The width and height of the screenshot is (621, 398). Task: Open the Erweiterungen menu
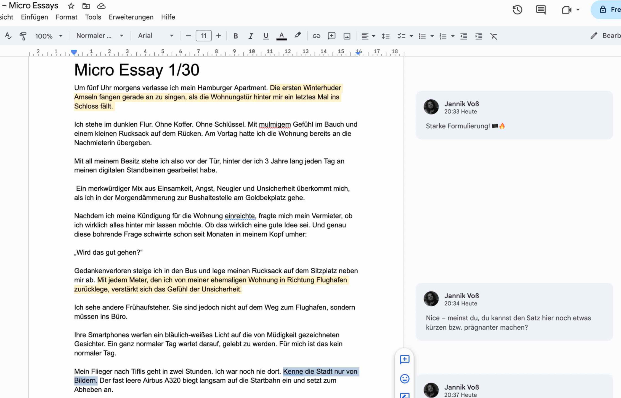click(x=131, y=17)
